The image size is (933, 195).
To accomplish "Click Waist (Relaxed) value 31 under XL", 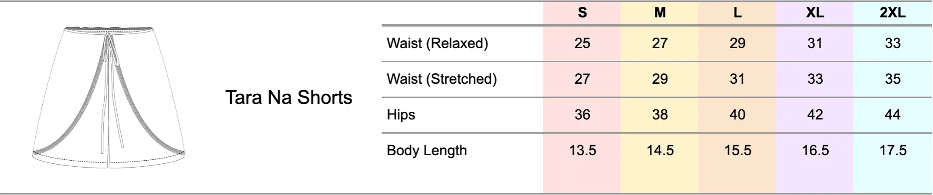I will coord(815,43).
